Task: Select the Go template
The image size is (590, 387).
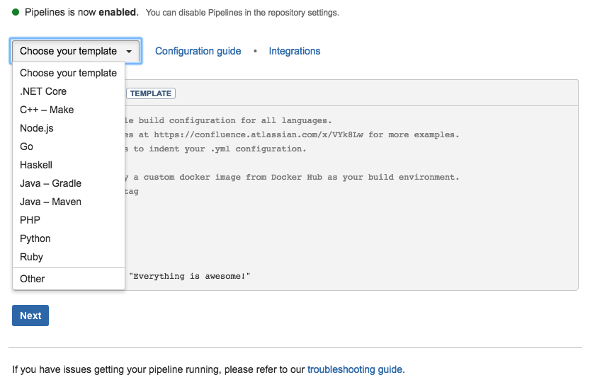Action: (x=69, y=146)
